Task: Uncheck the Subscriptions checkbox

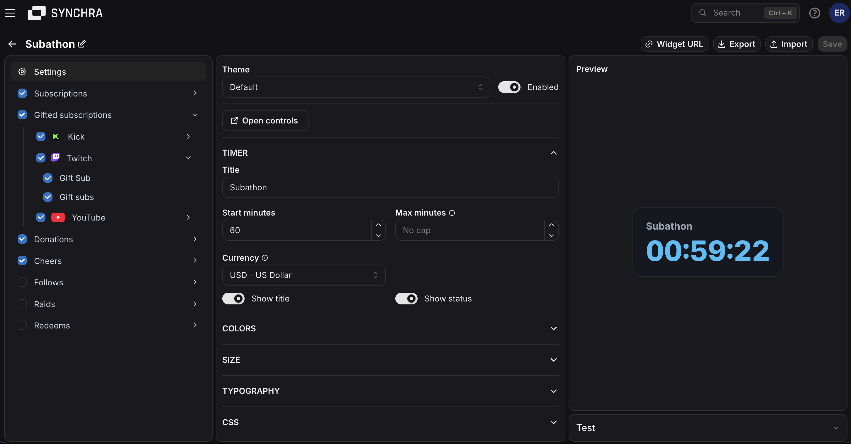Action: tap(22, 94)
